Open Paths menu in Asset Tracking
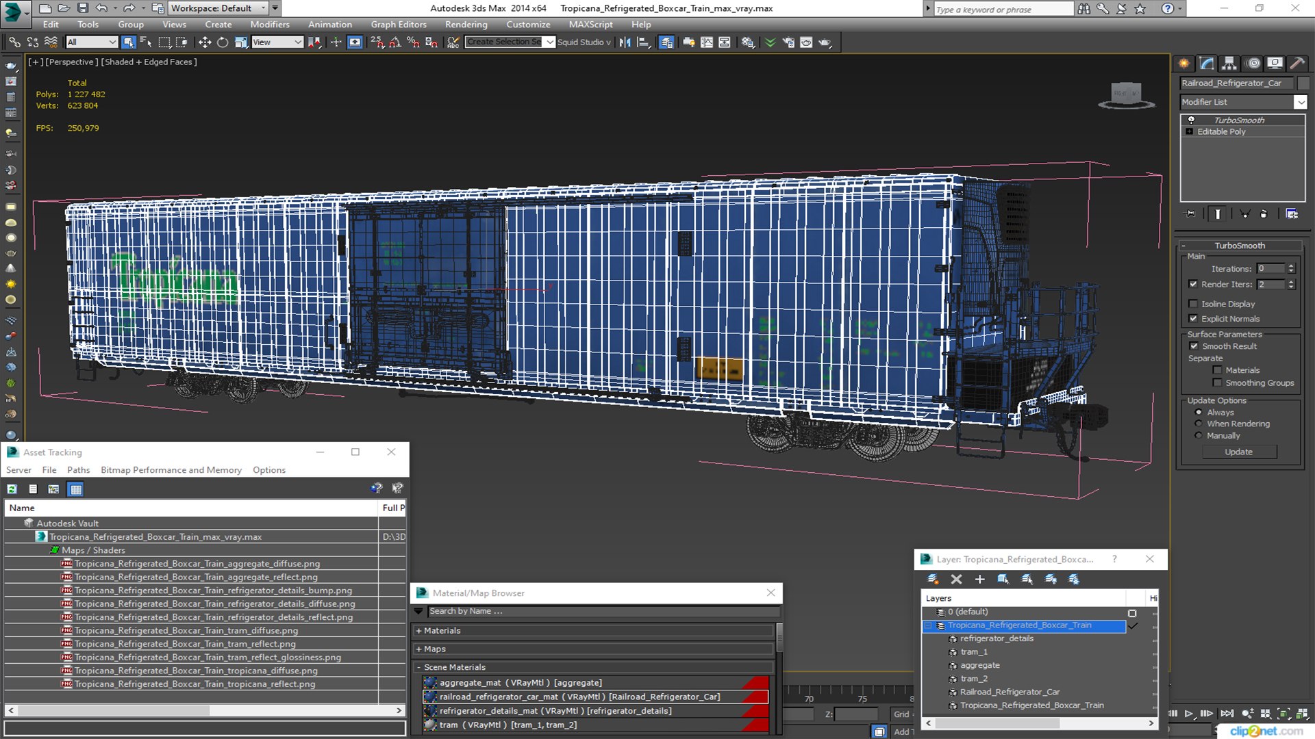Image resolution: width=1315 pixels, height=739 pixels. [x=78, y=470]
